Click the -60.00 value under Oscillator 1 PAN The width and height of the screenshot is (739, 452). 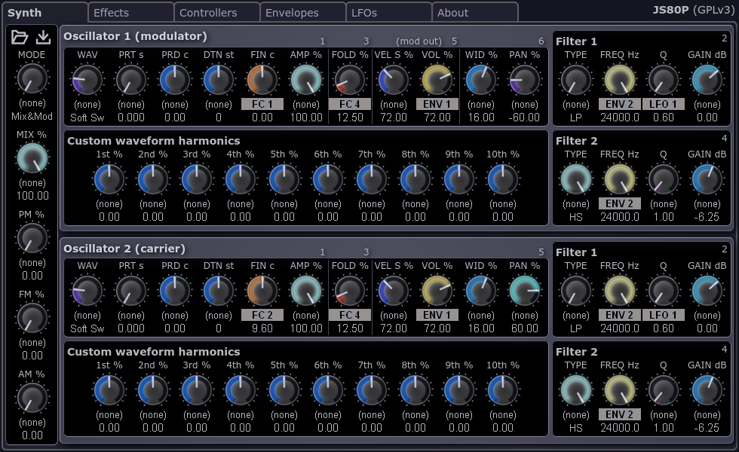pos(525,118)
